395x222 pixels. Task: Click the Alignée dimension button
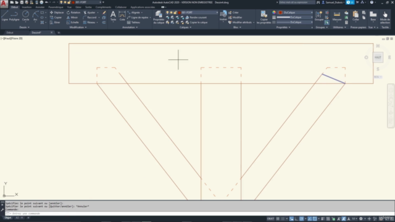click(x=134, y=12)
